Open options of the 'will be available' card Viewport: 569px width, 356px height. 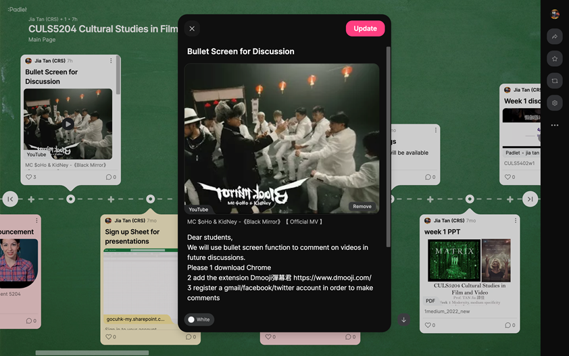[435, 130]
